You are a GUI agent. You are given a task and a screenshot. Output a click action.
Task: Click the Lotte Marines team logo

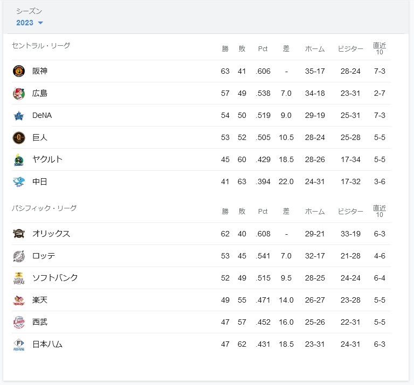click(x=19, y=256)
